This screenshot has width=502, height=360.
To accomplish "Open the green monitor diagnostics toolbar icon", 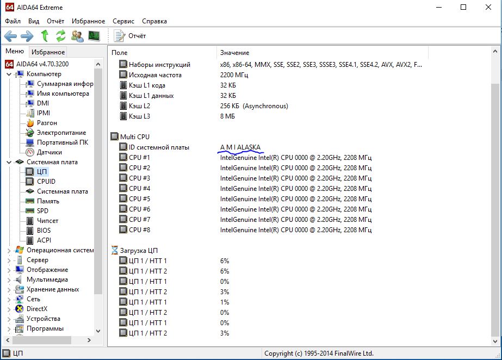I will tap(94, 36).
